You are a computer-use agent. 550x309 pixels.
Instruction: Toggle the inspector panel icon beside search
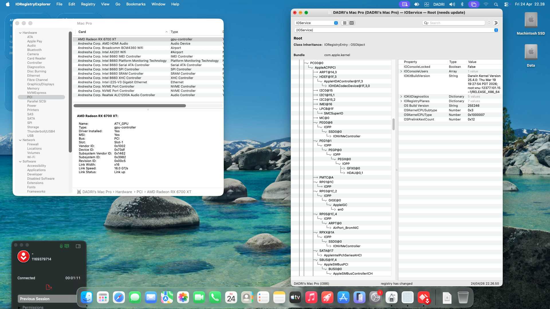pos(496,23)
